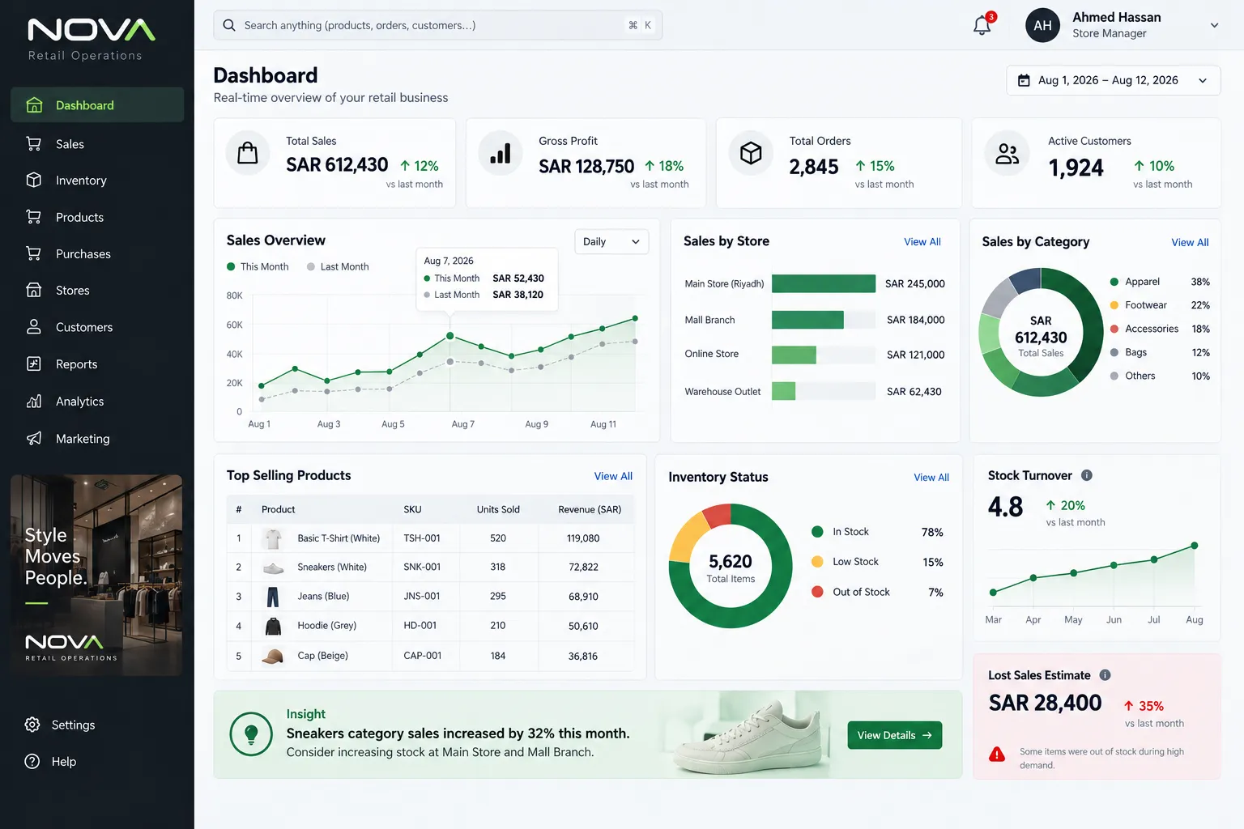Viewport: 1244px width, 829px height.
Task: Open Inventory in the sidebar
Action: [x=97, y=181]
